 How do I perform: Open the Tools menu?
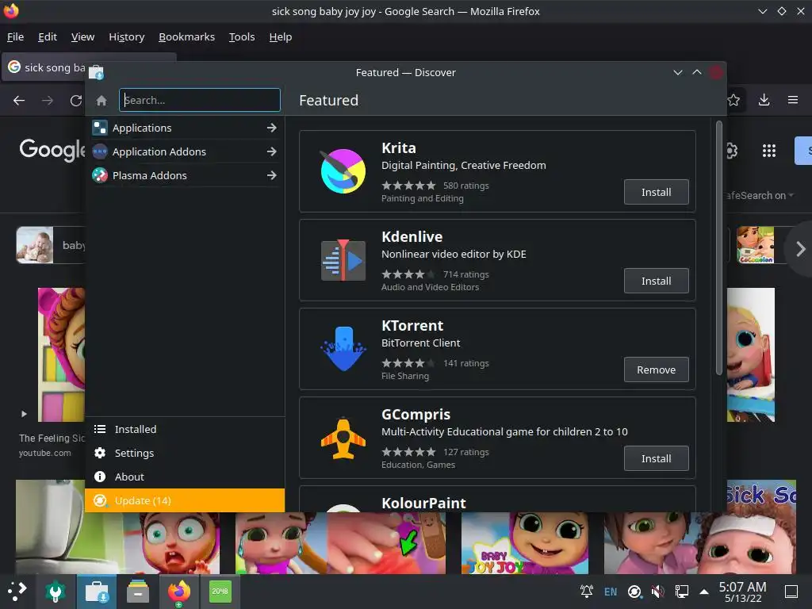click(x=242, y=36)
